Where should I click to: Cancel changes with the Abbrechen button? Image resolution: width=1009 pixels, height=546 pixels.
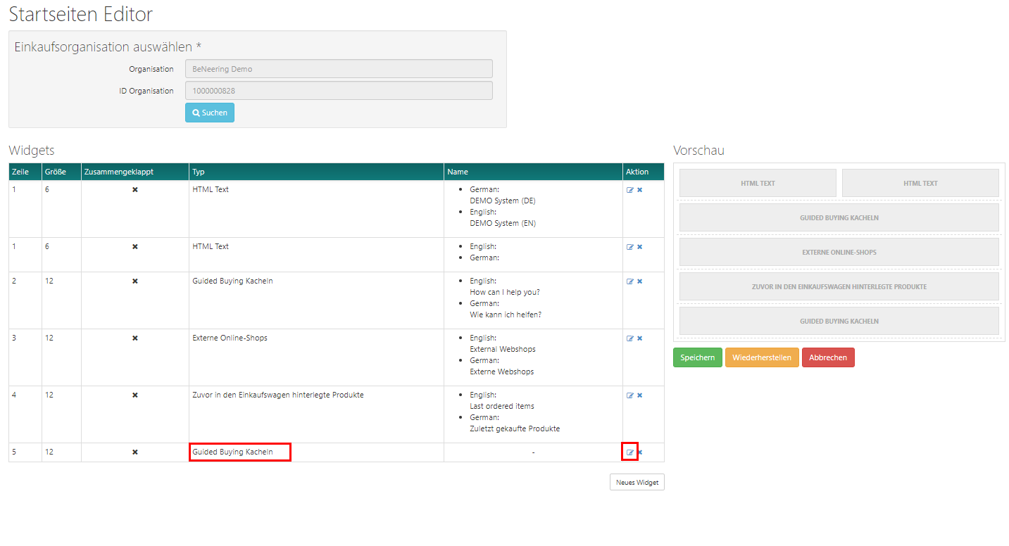[x=827, y=357]
